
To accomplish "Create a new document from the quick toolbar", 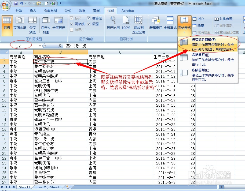I will click(47, 3).
